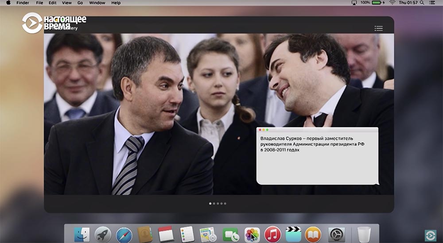The image size is (443, 243).
Task: Open the Go menu
Action: [x=80, y=3]
